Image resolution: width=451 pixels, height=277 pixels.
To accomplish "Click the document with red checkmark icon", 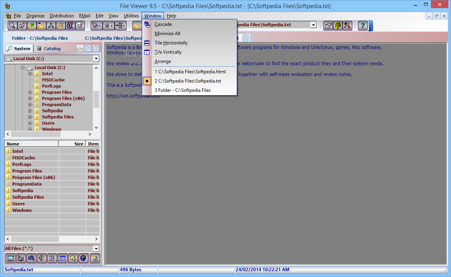I will click(80, 25).
